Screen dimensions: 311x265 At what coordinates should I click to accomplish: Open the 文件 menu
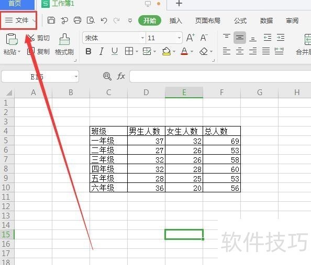point(19,20)
